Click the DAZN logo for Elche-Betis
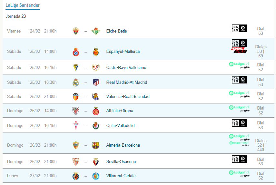Screen dimensions: 276x185 (x=239, y=28)
